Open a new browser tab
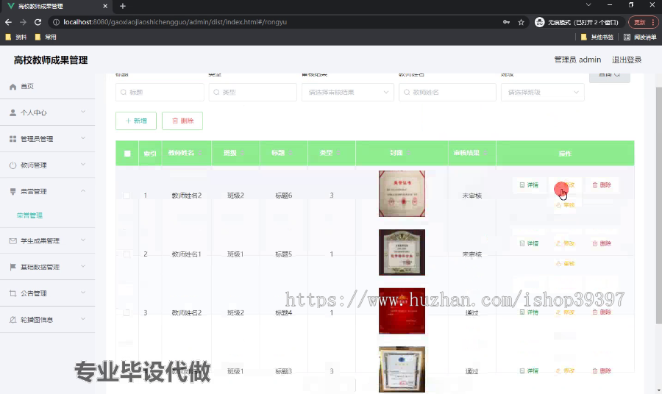This screenshot has width=662, height=394. coord(123,6)
